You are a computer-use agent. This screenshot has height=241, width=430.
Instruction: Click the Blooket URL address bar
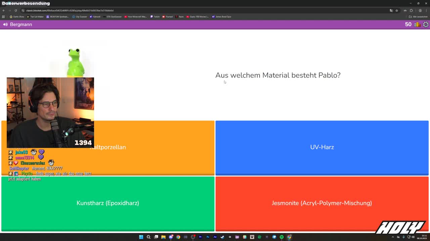click(x=134, y=10)
